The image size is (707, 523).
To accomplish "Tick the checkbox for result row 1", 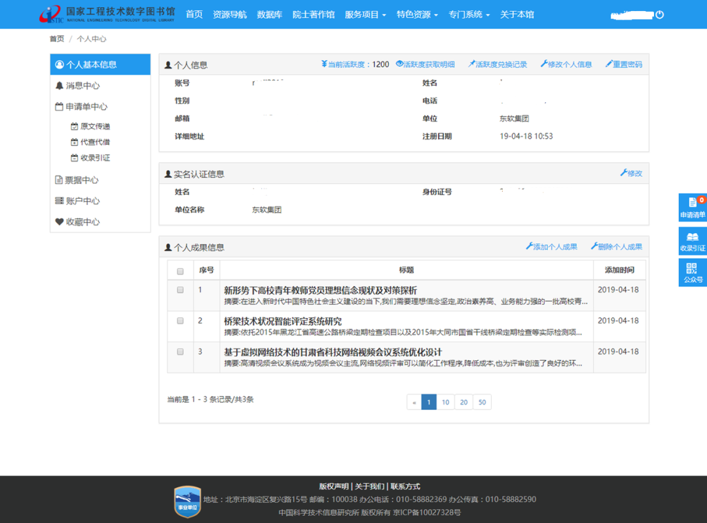I will [x=181, y=290].
